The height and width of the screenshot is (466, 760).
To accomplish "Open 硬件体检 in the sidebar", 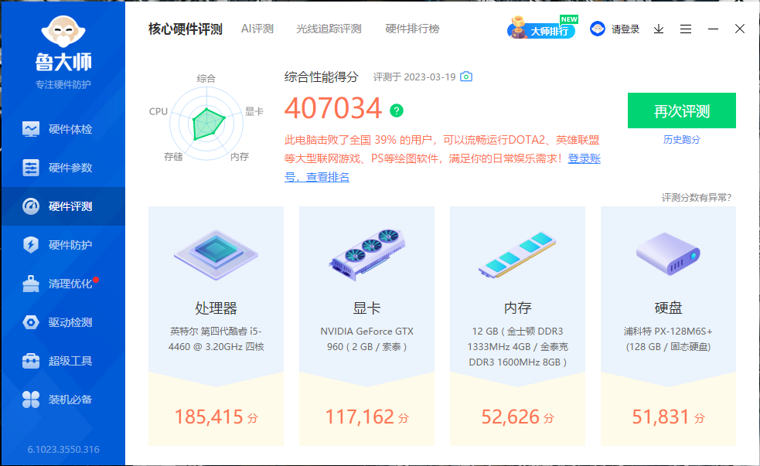I will click(x=63, y=129).
